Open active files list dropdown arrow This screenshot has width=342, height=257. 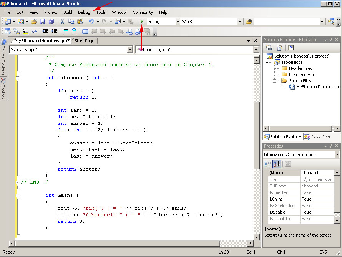[248, 41]
